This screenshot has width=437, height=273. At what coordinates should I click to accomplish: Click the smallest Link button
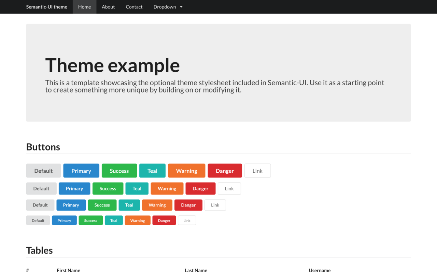[x=187, y=220]
